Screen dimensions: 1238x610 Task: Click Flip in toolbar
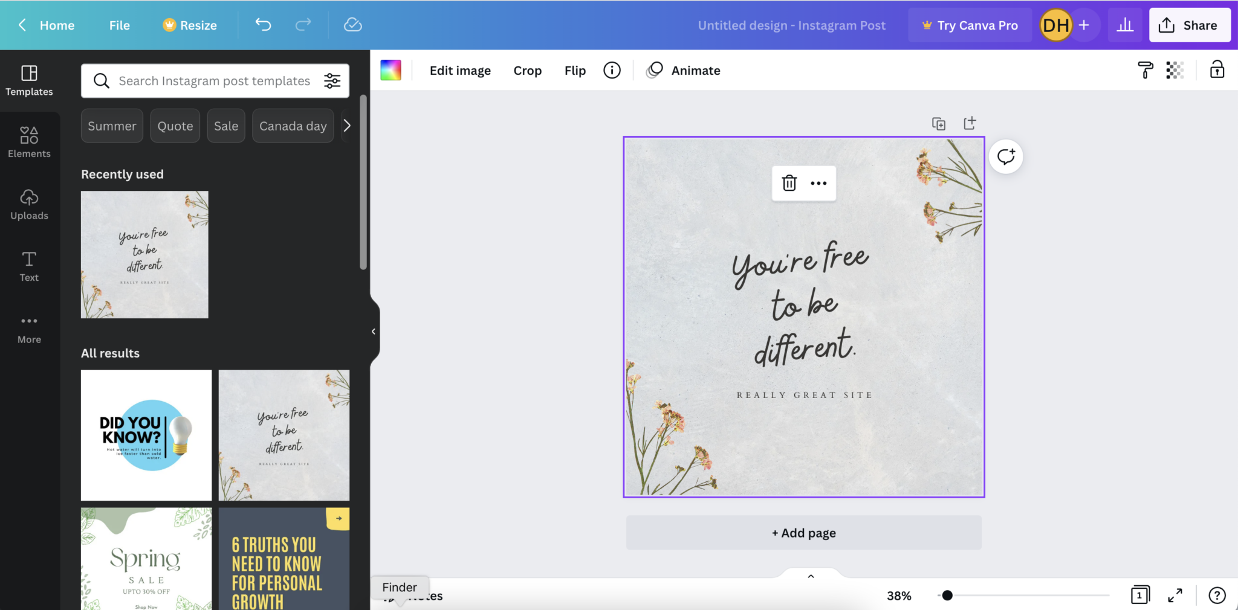click(x=575, y=71)
